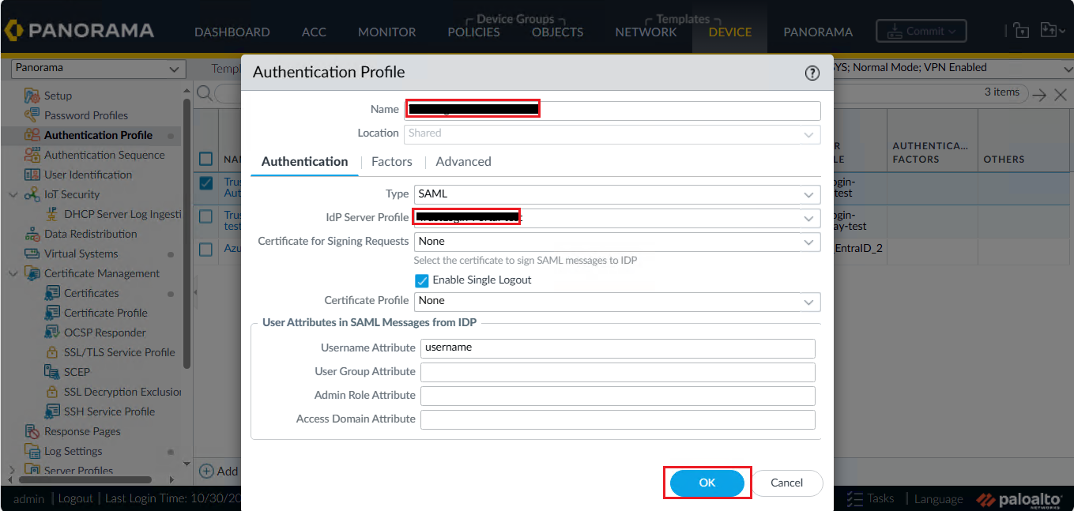Cancel the Authentication Profile dialog
Screen dimensions: 1074x511
[x=786, y=483]
